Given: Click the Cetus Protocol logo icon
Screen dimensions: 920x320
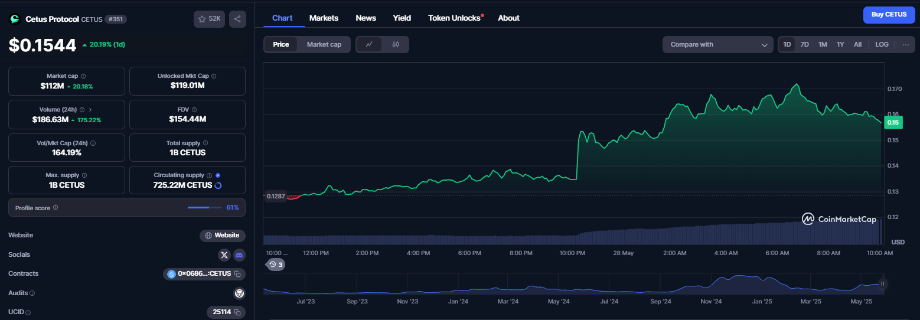Looking at the screenshot, I should coord(15,19).
